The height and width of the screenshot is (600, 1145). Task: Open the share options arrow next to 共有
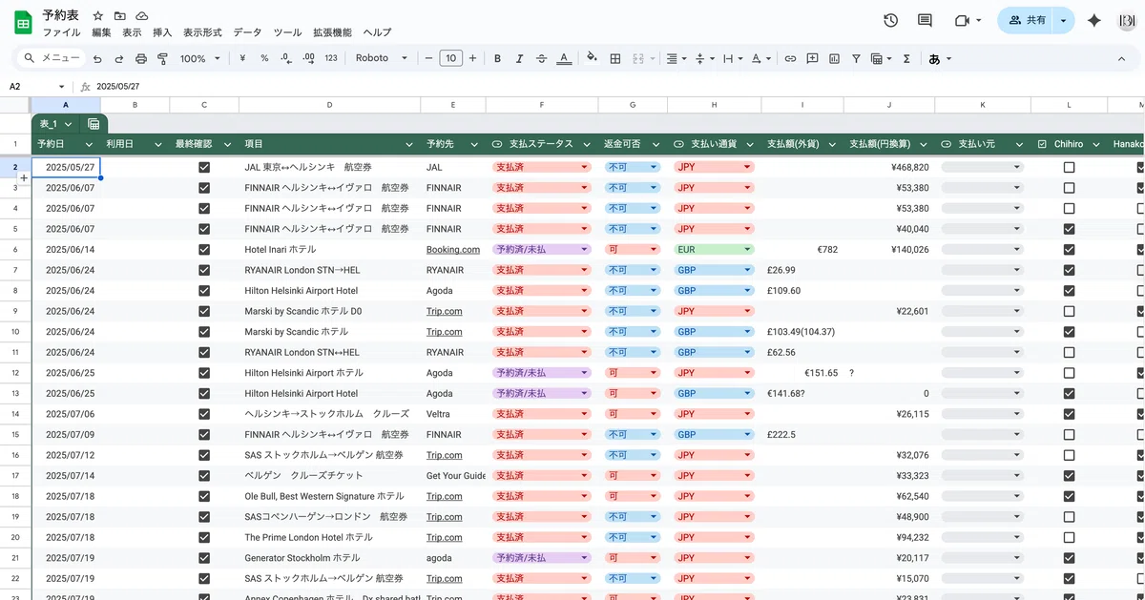pos(1063,20)
